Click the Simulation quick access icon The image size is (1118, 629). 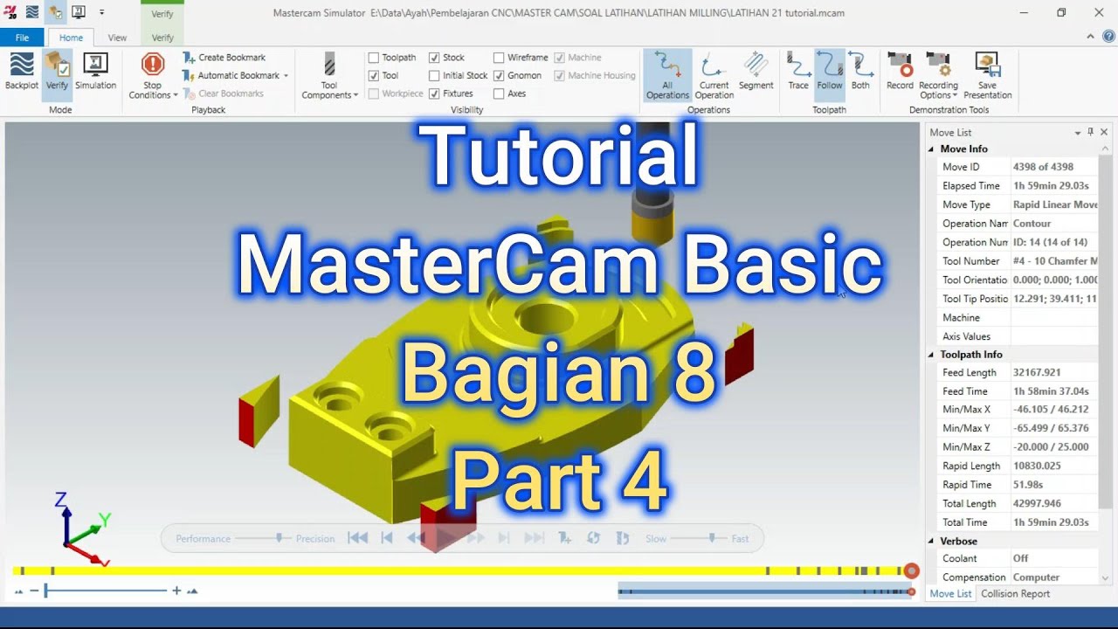tap(79, 12)
